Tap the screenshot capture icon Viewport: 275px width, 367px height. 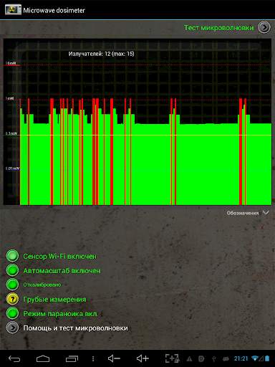point(172,358)
